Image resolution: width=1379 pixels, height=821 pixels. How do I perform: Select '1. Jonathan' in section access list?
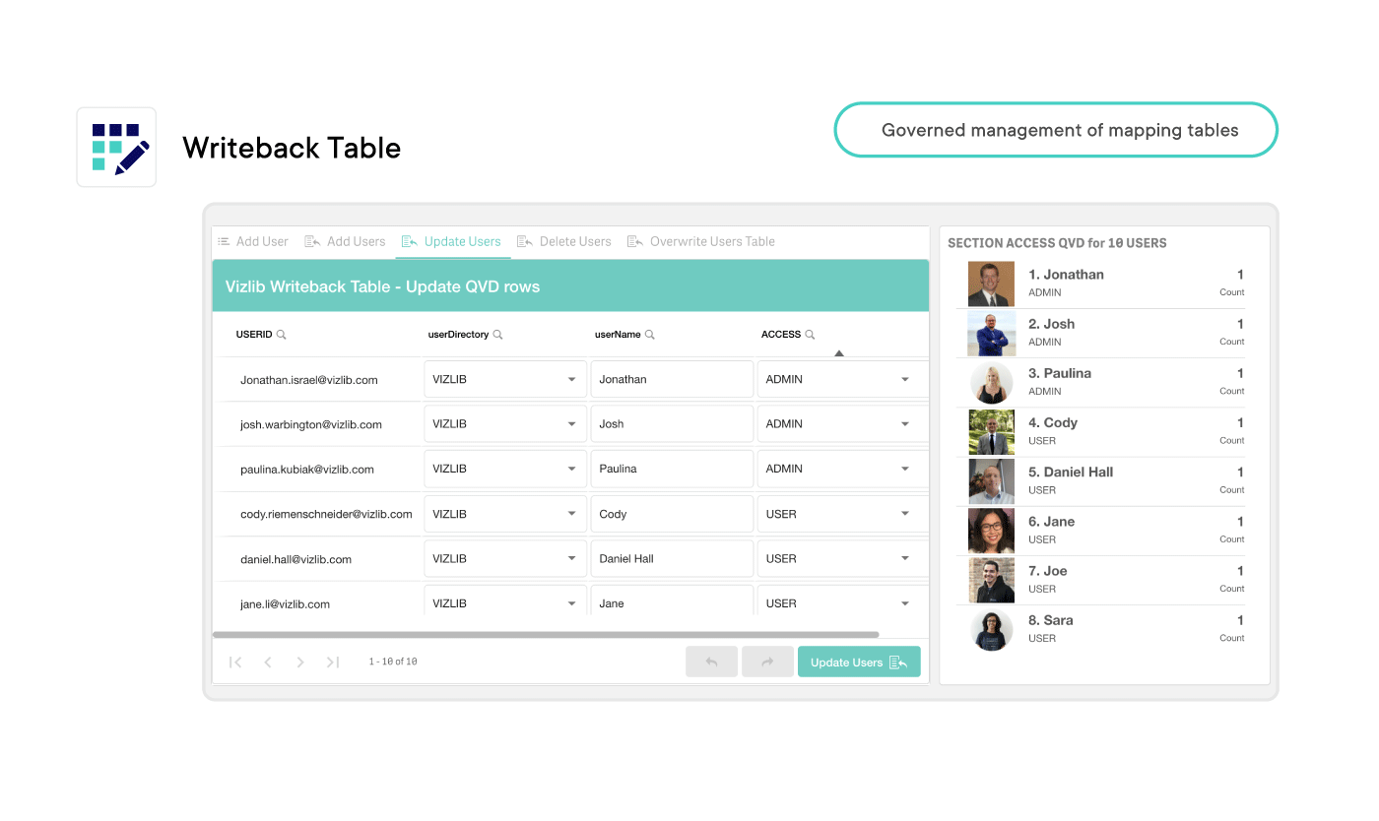pyautogui.click(x=1101, y=284)
